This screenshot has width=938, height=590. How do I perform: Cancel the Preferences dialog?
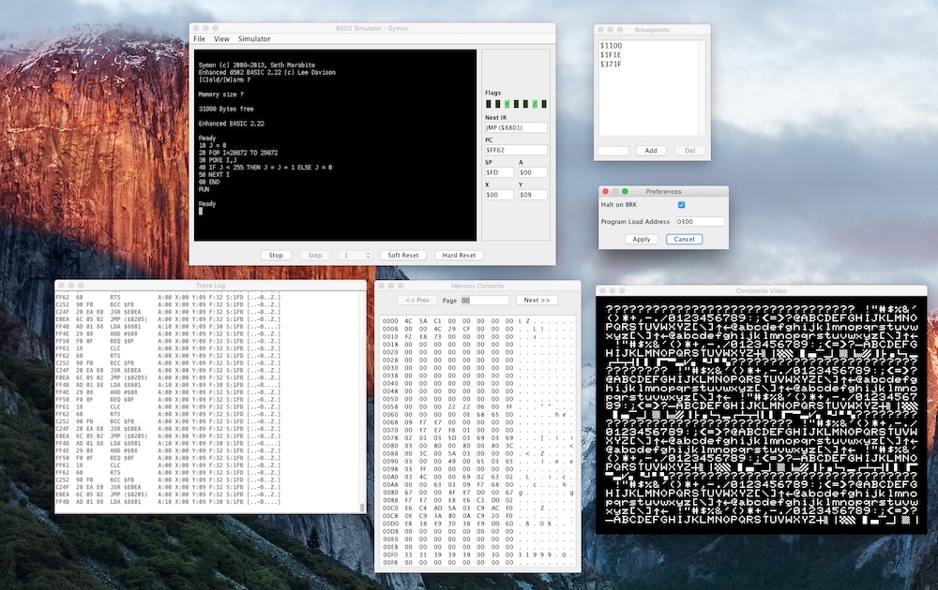pyautogui.click(x=685, y=239)
